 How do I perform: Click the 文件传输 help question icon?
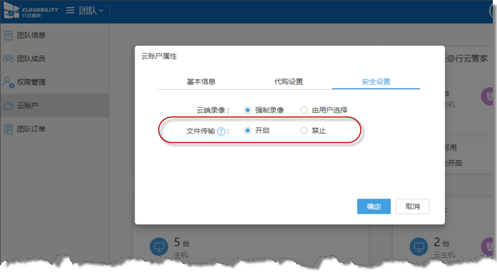click(x=221, y=131)
